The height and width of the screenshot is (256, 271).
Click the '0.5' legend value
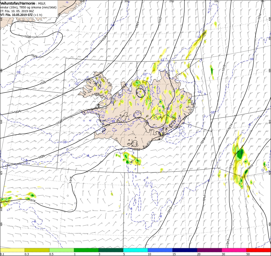(51, 254)
